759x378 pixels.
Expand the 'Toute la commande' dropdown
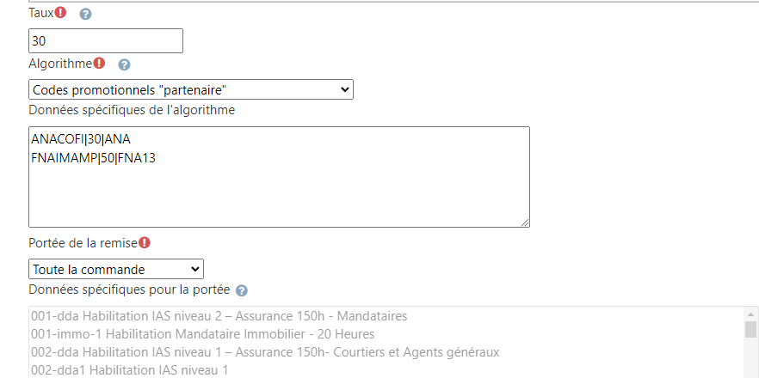(116, 269)
